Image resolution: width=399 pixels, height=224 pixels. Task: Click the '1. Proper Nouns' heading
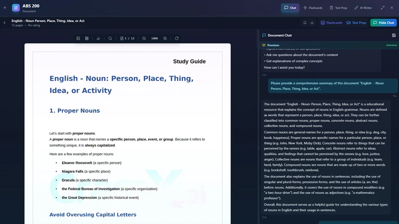[x=74, y=110]
